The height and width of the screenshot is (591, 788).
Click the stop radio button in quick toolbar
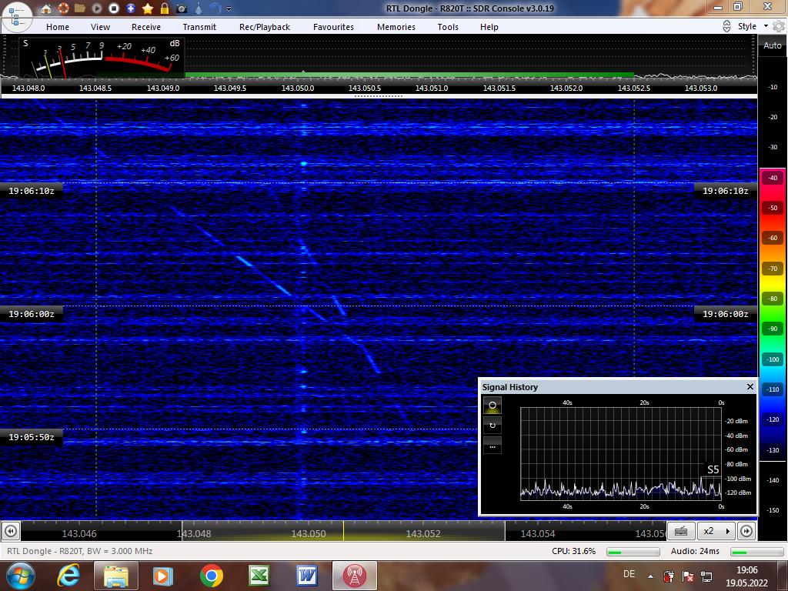114,8
